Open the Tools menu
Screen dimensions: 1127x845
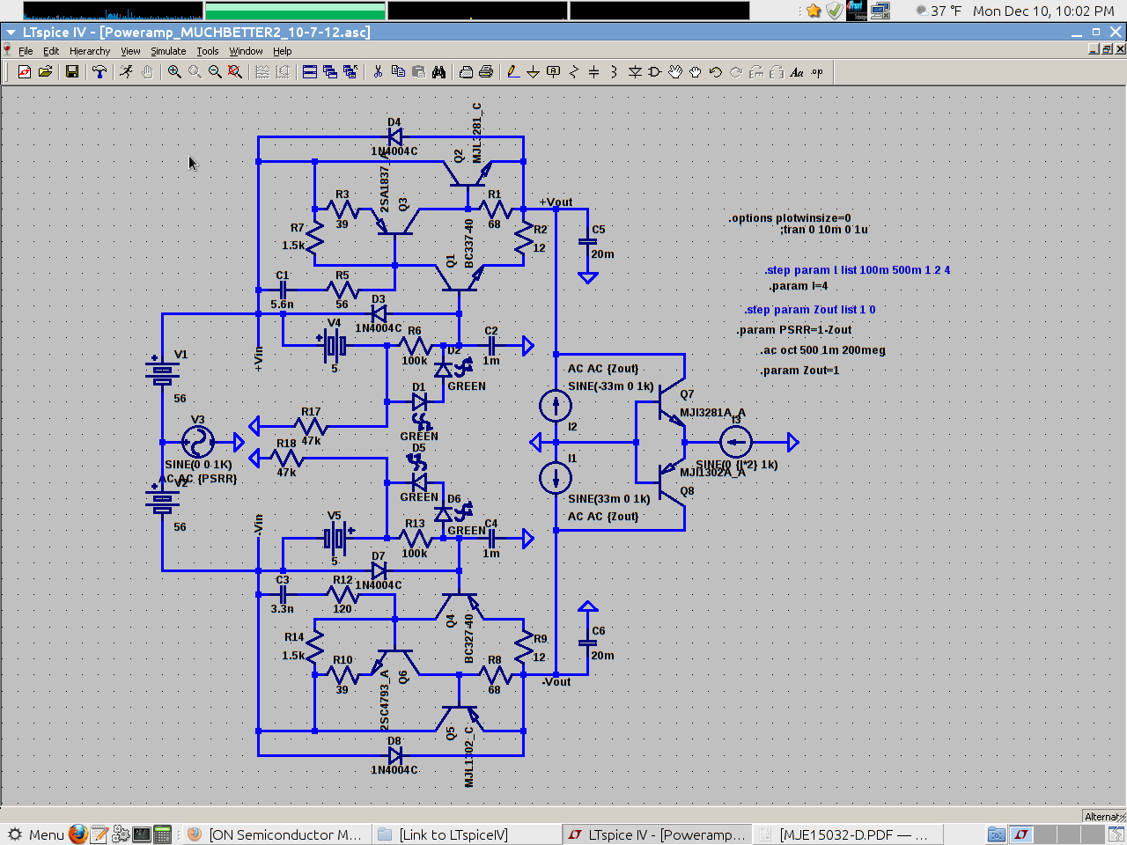pyautogui.click(x=208, y=51)
